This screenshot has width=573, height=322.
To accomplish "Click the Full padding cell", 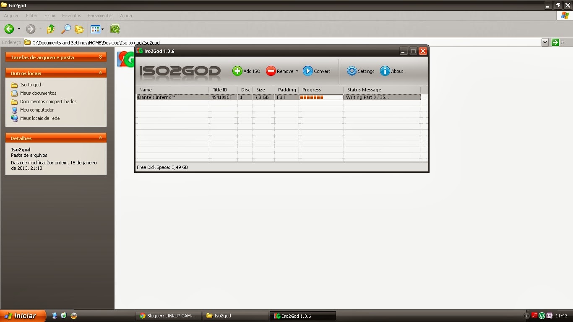I will (281, 97).
